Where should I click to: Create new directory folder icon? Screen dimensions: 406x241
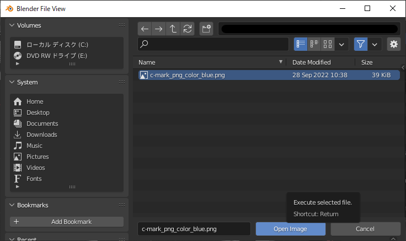206,29
